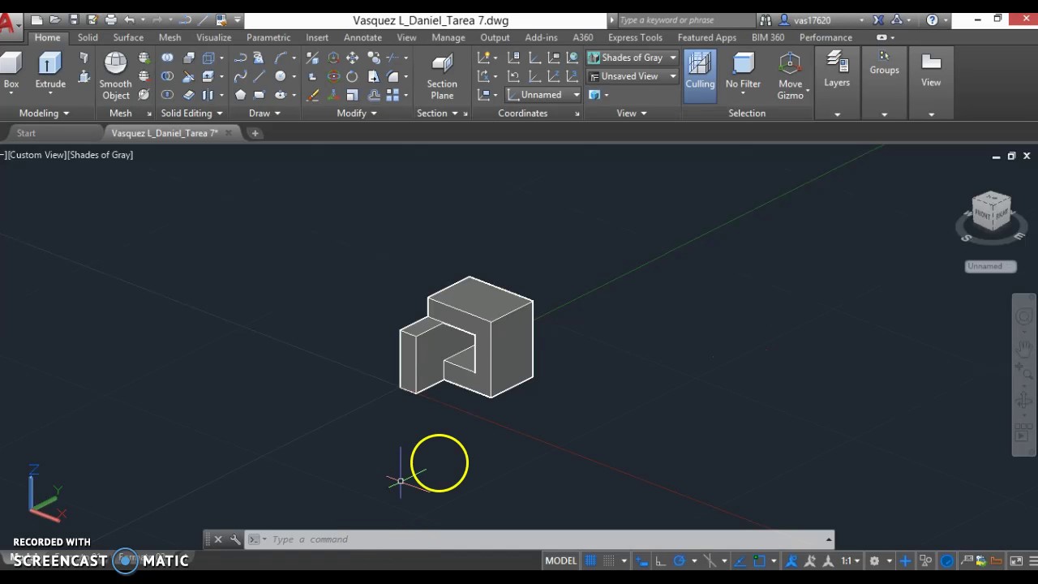The height and width of the screenshot is (584, 1038).
Task: Open the Visualize ribbon tab
Action: tap(213, 37)
